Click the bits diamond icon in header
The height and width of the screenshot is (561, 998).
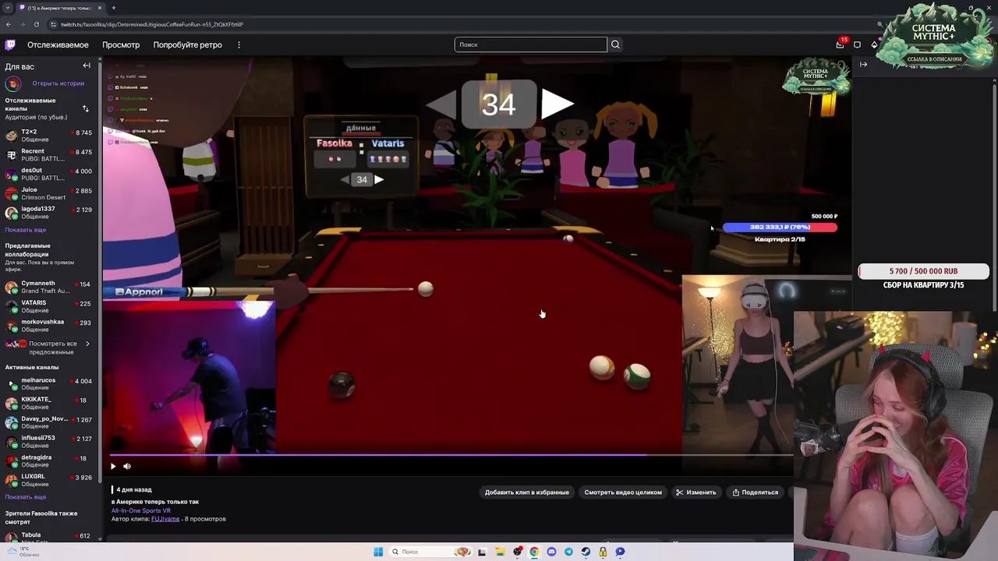pos(874,44)
